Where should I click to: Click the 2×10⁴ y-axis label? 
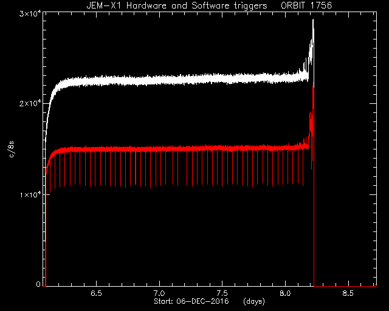pos(30,103)
